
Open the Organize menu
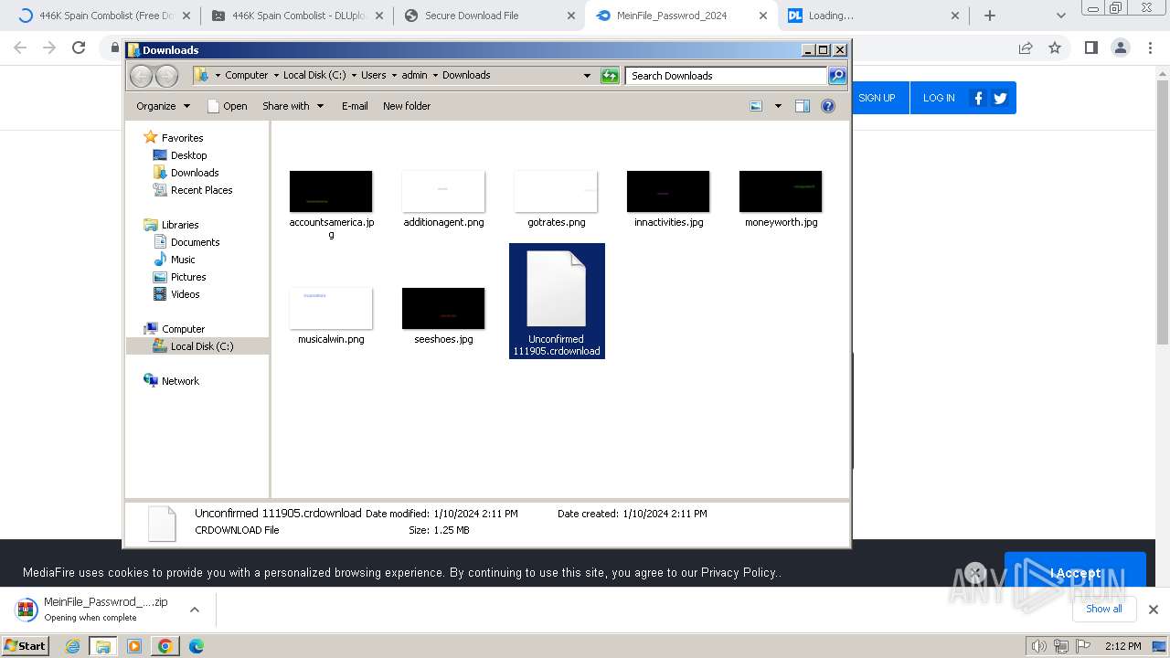click(x=163, y=106)
